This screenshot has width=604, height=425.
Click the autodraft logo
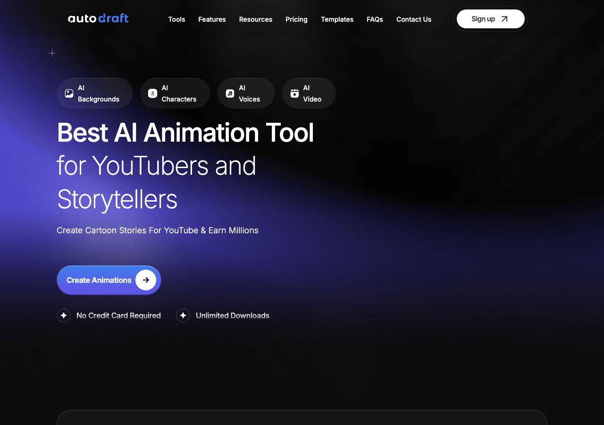click(98, 19)
